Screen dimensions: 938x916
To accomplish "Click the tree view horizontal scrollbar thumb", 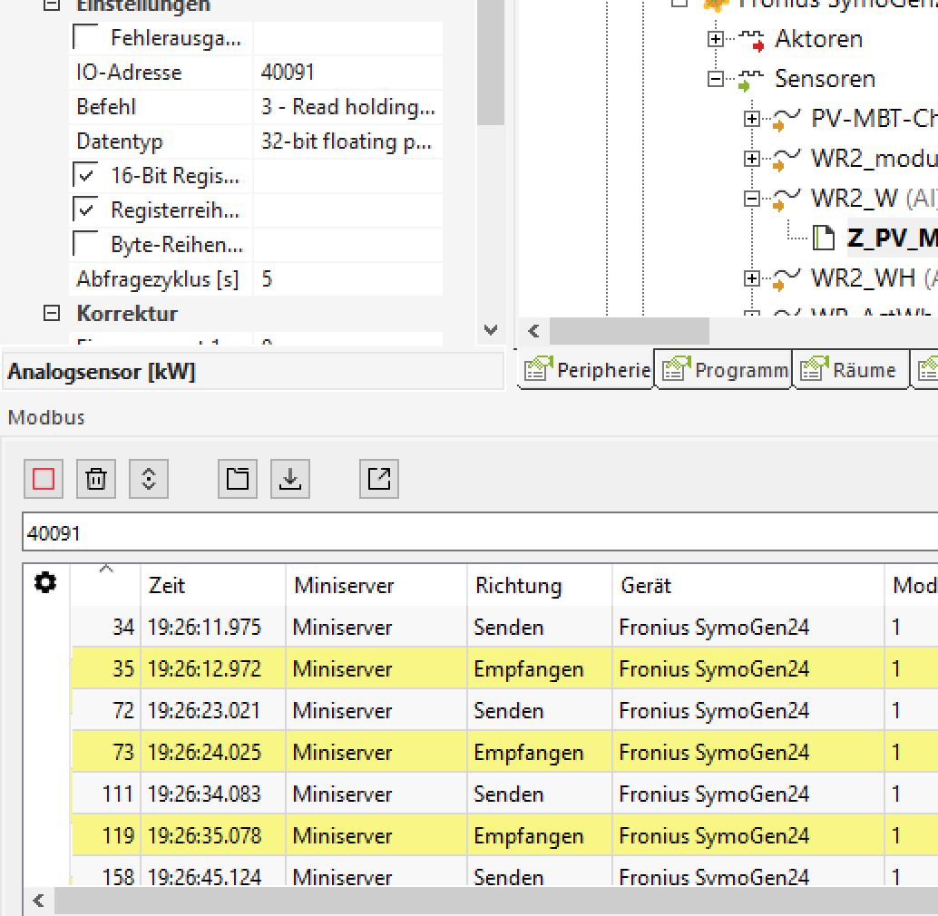I will (x=630, y=331).
